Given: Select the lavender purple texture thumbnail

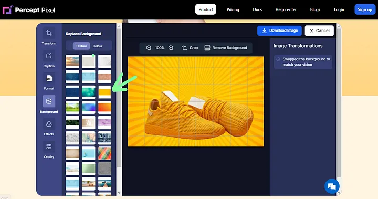Looking at the screenshot, I should [x=104, y=122].
